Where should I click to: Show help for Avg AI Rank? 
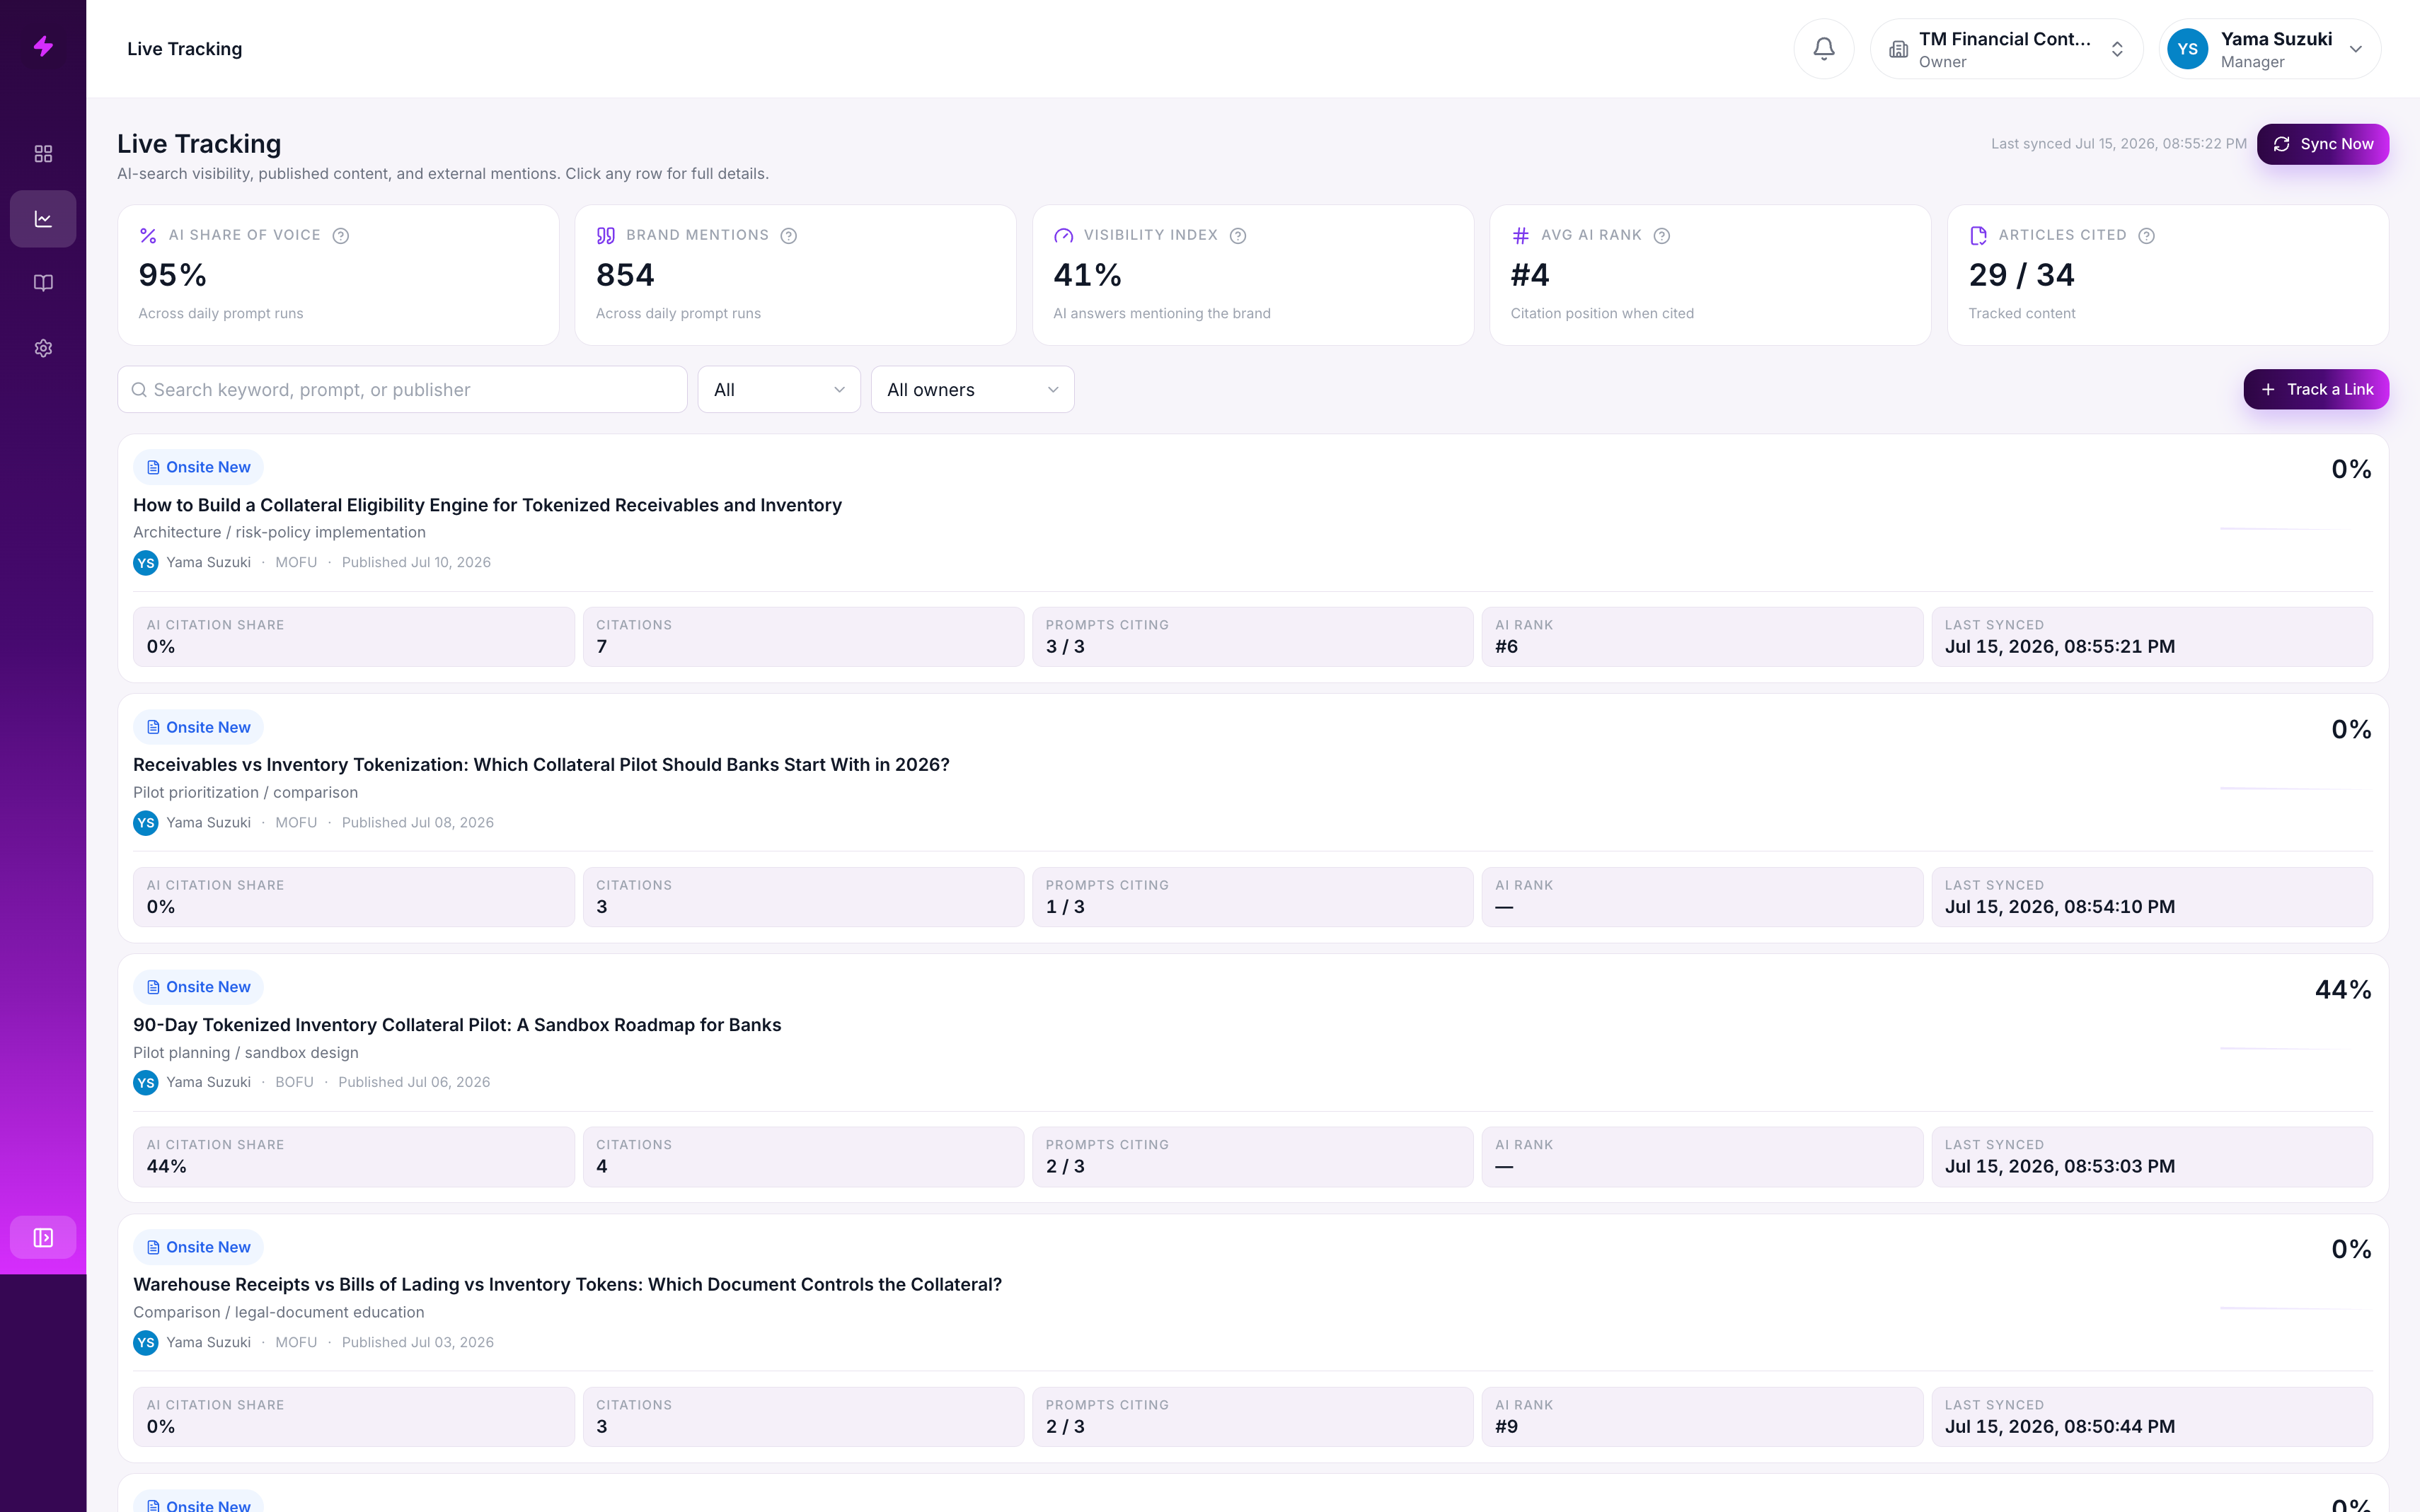coord(1661,236)
